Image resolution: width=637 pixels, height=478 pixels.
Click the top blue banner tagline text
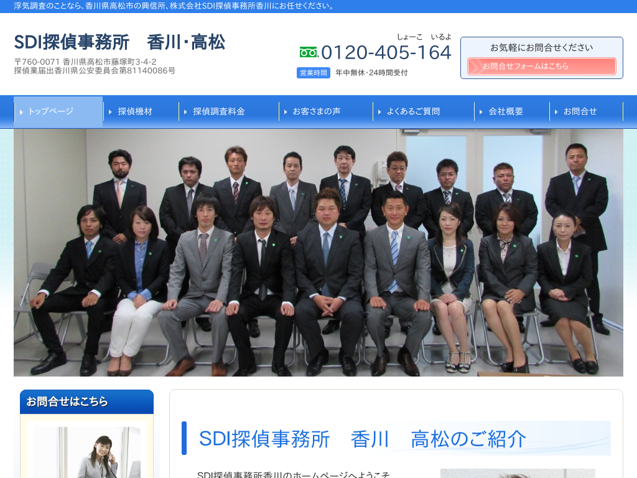174,6
